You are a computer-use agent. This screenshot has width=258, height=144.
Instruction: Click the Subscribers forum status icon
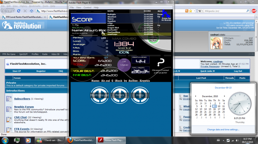coord(9,99)
